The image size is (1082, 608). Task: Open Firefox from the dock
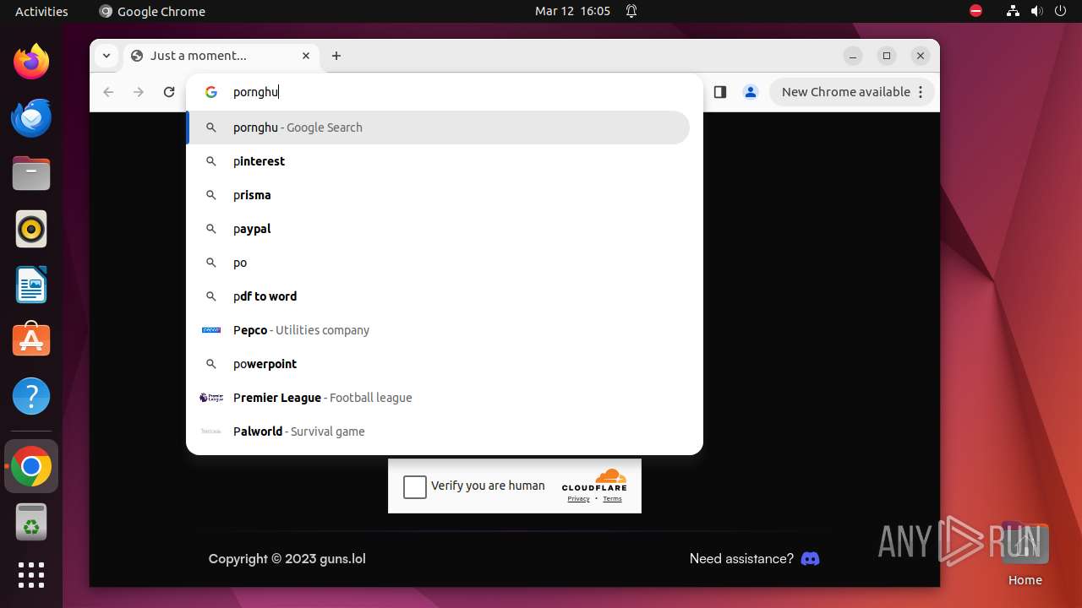31,62
